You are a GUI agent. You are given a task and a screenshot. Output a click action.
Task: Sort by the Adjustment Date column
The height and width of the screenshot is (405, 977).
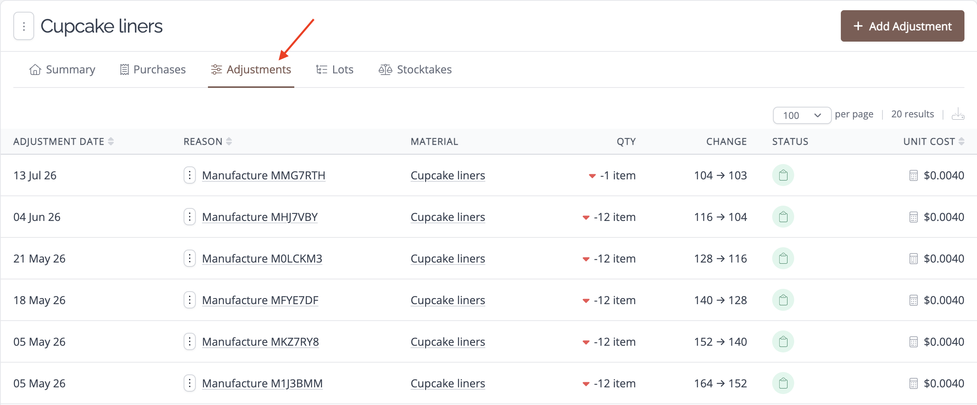64,141
